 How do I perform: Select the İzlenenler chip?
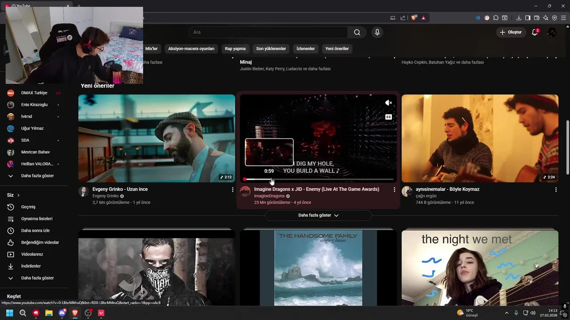coord(305,48)
